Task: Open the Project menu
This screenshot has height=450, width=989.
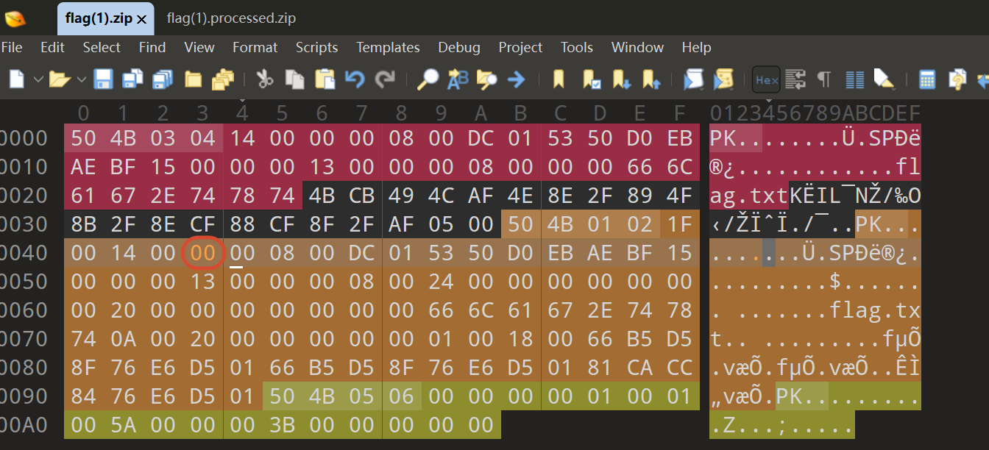Action: (x=520, y=47)
